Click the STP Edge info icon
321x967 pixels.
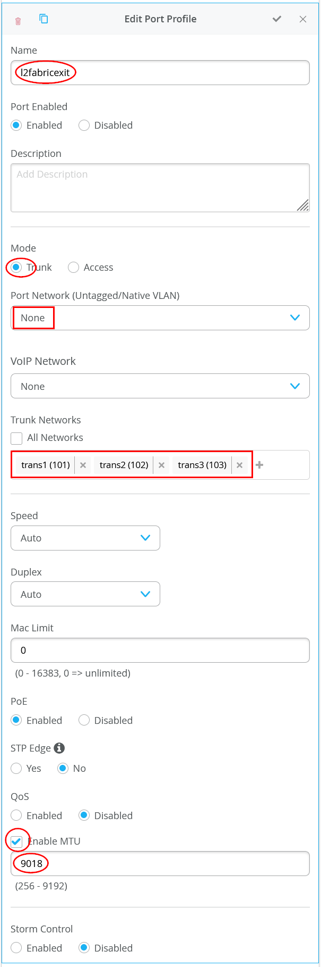pyautogui.click(x=59, y=748)
